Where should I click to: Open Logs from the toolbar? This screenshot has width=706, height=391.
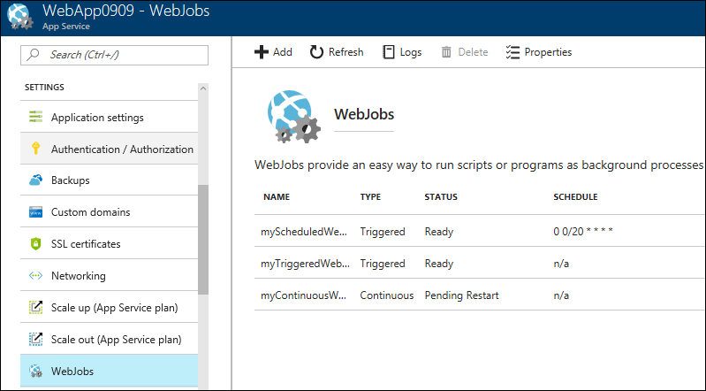[x=401, y=52]
